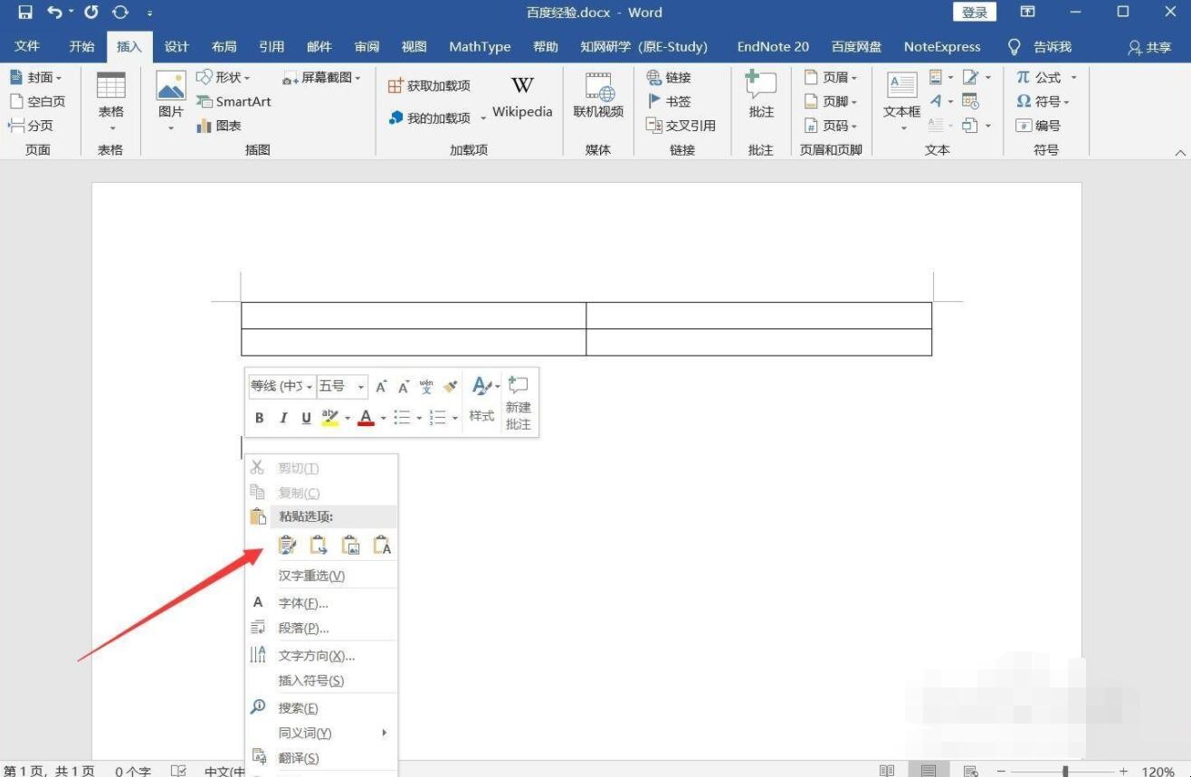
Task: Insert a SmartArt graphic
Action: coord(233,101)
